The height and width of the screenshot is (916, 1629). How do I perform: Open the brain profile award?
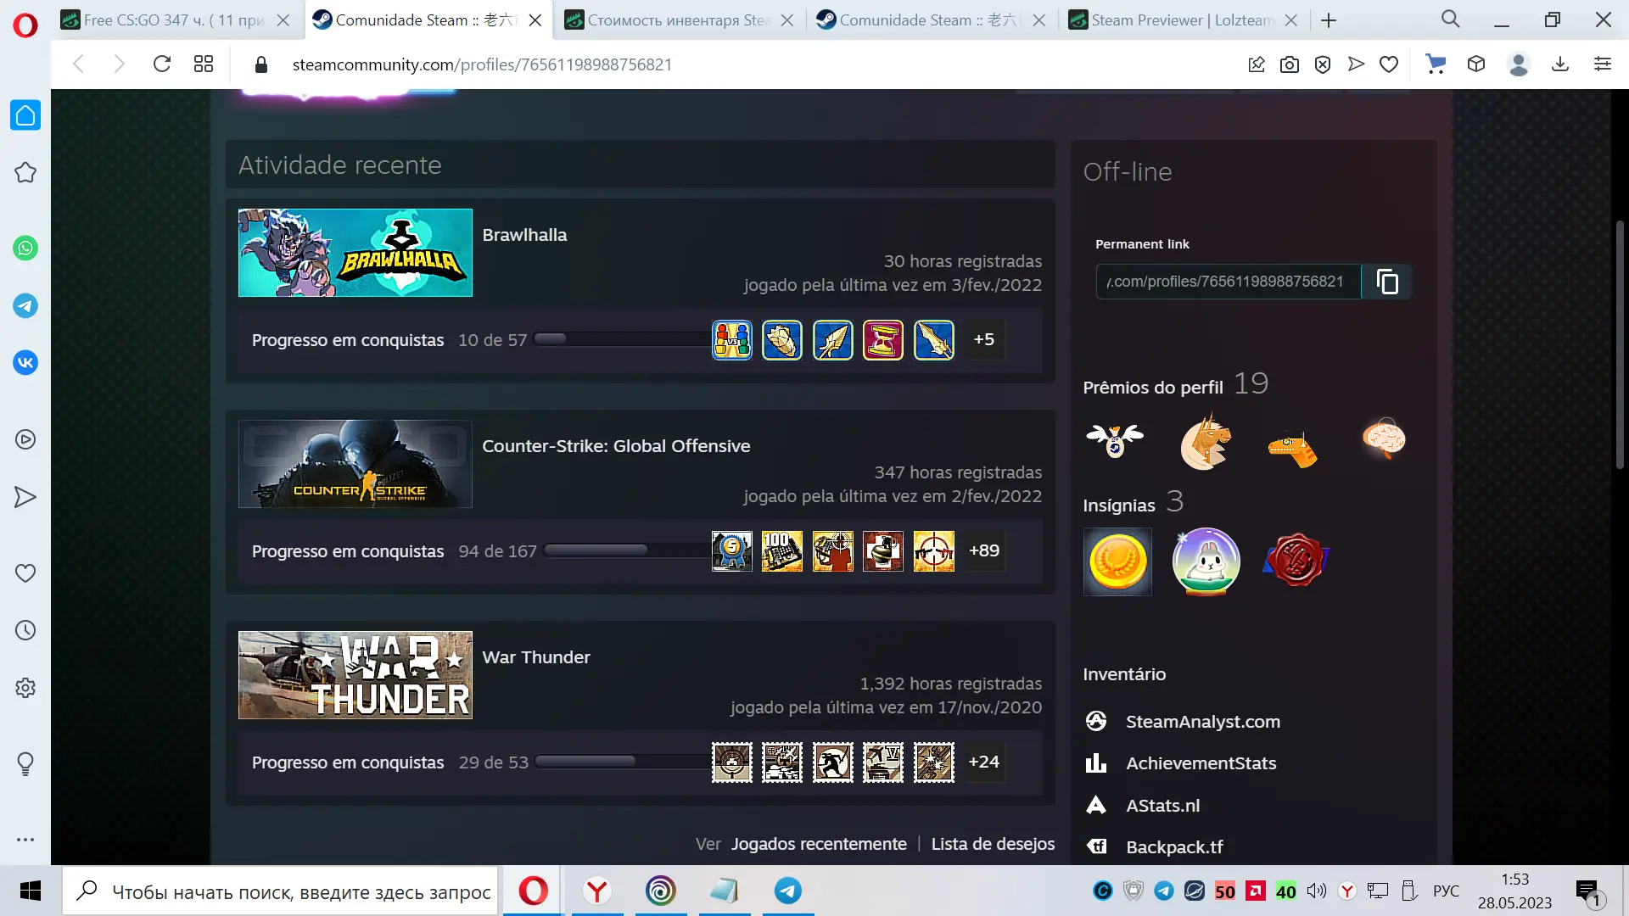pyautogui.click(x=1384, y=440)
